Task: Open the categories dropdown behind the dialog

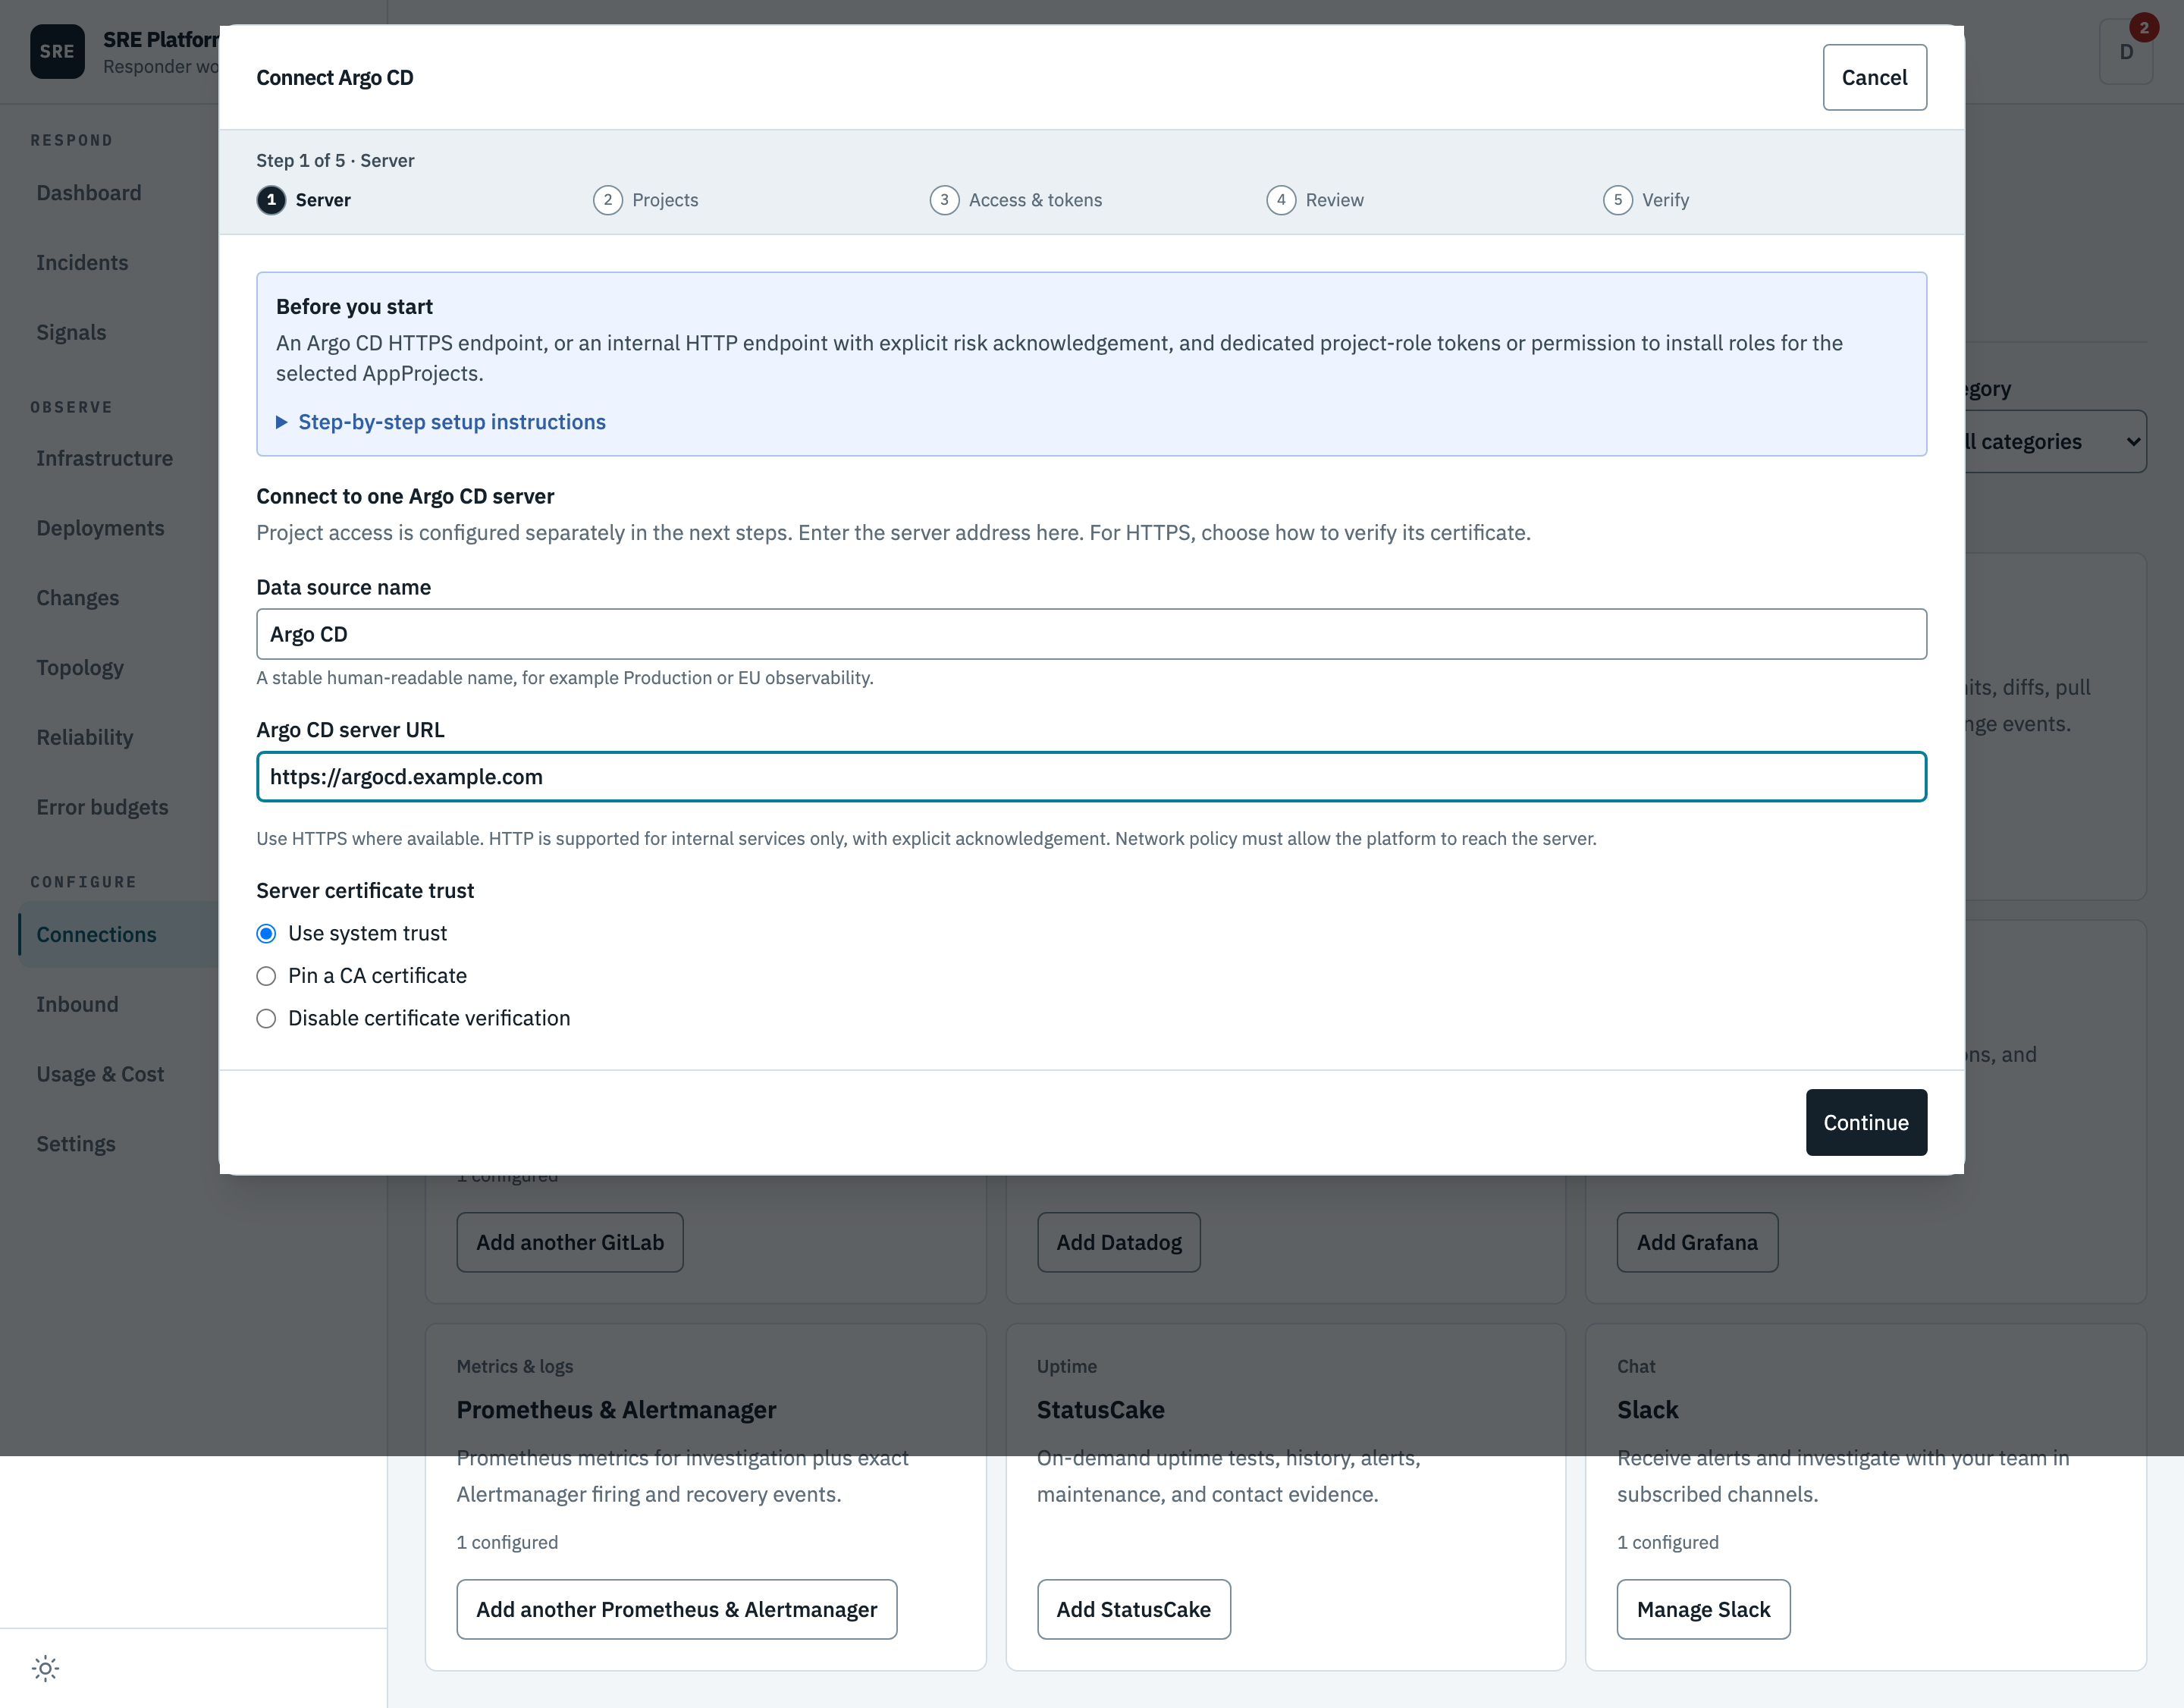Action: 2055,441
